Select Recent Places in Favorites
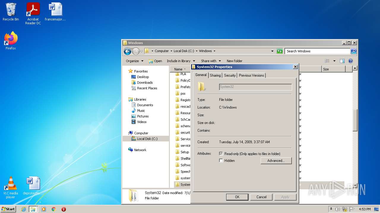The image size is (380, 213). point(147,88)
